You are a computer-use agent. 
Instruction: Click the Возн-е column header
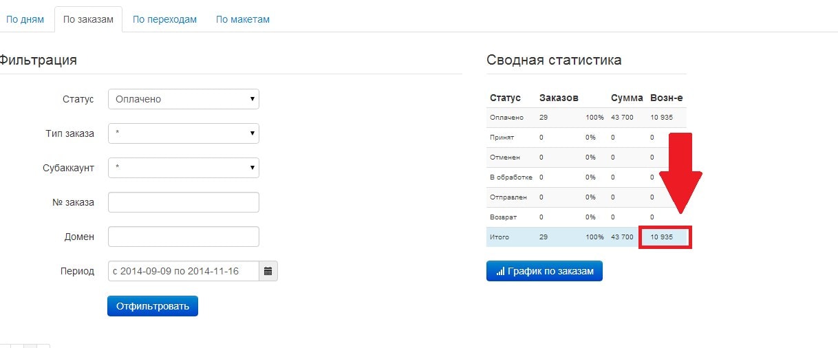pos(666,98)
